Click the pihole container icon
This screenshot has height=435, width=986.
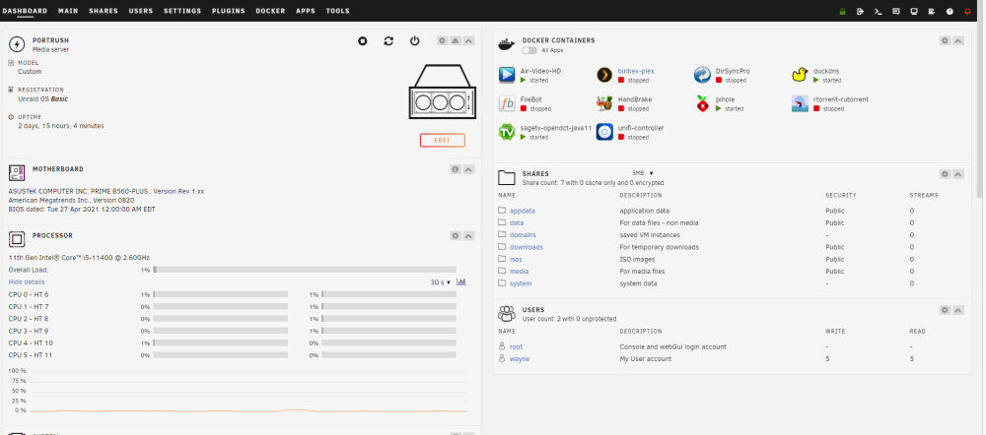tap(702, 103)
